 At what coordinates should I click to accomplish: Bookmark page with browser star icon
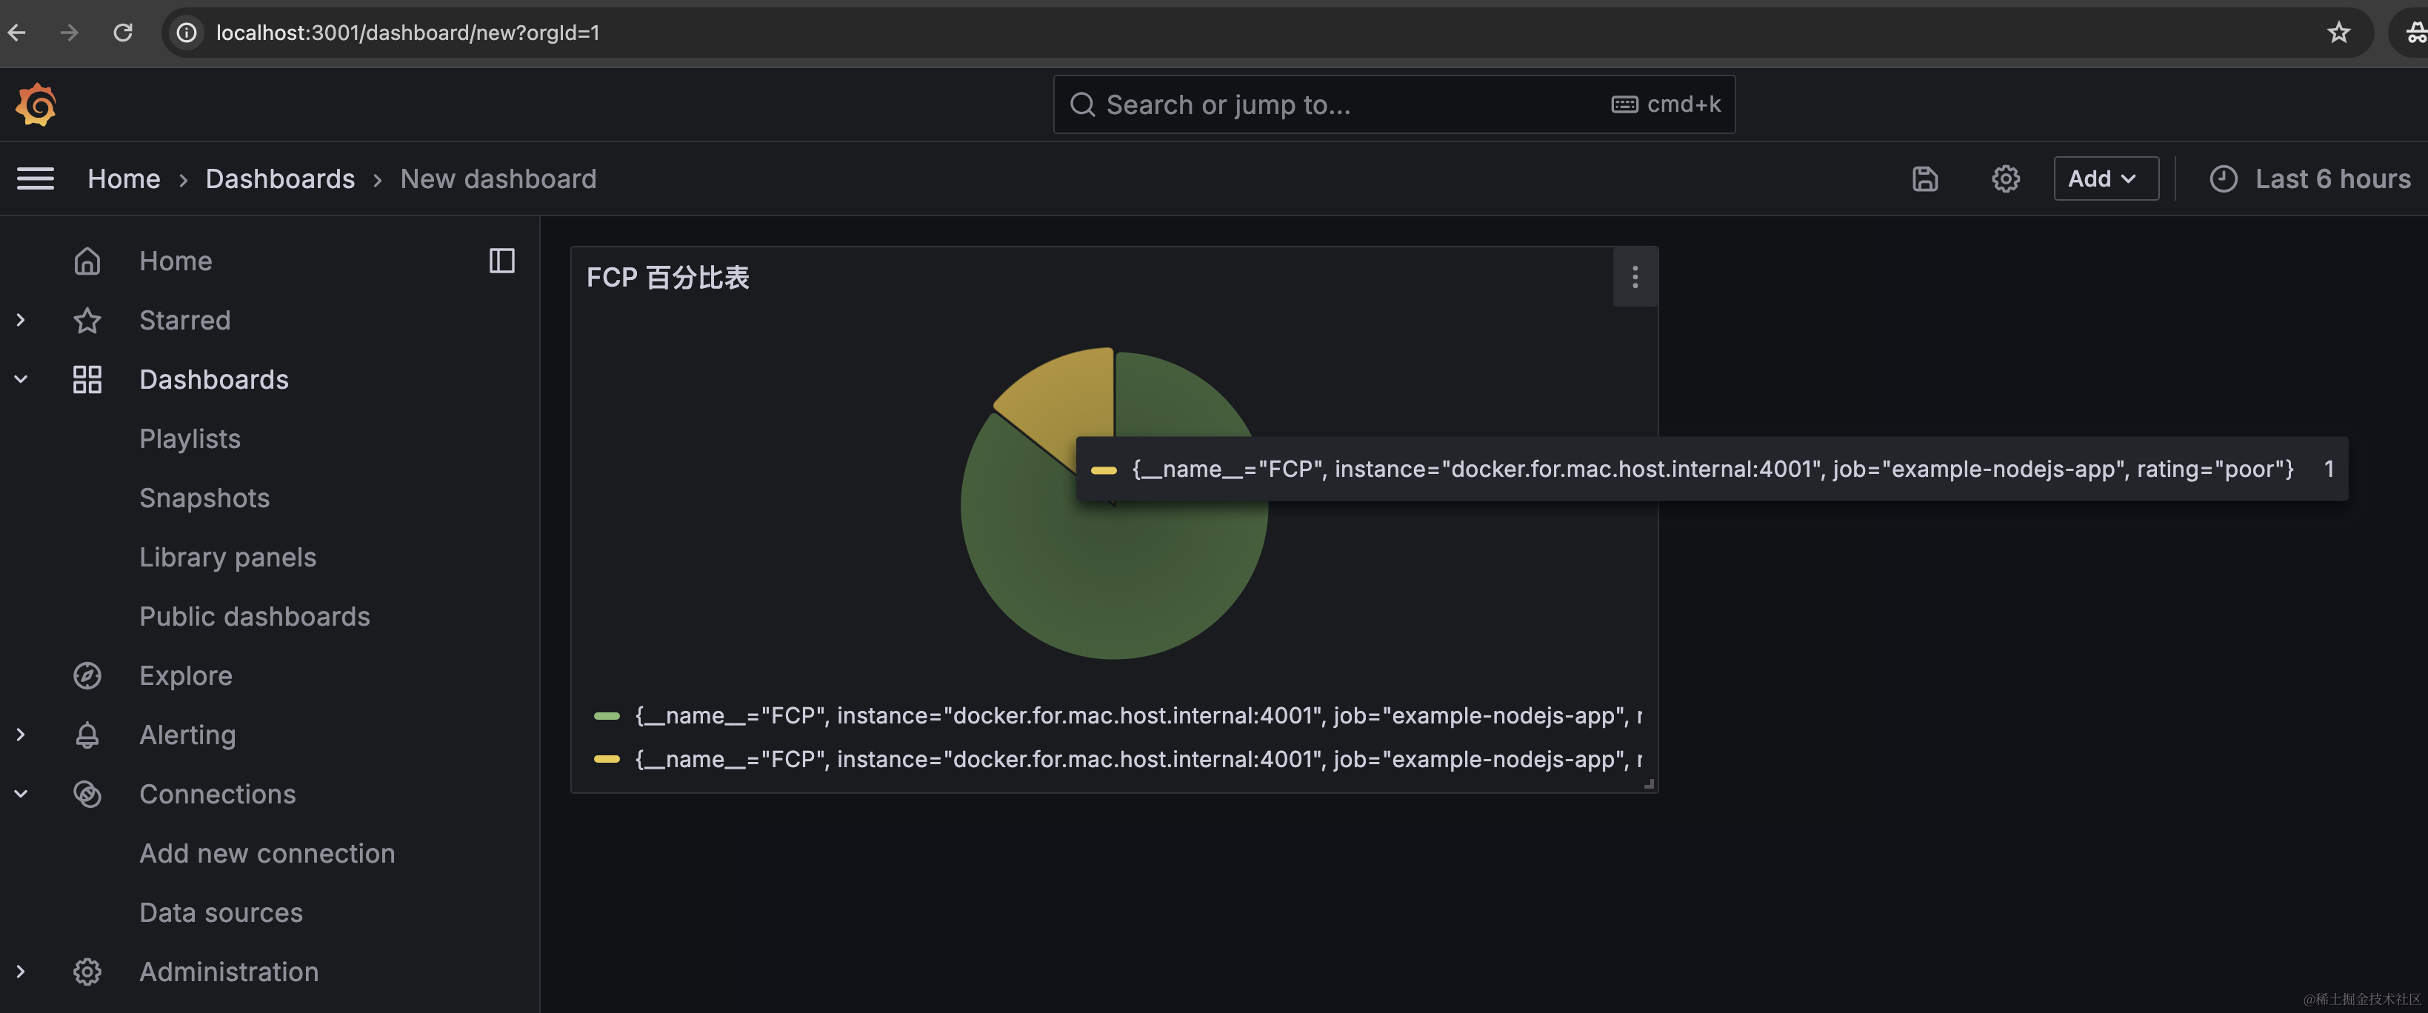pyautogui.click(x=2338, y=33)
